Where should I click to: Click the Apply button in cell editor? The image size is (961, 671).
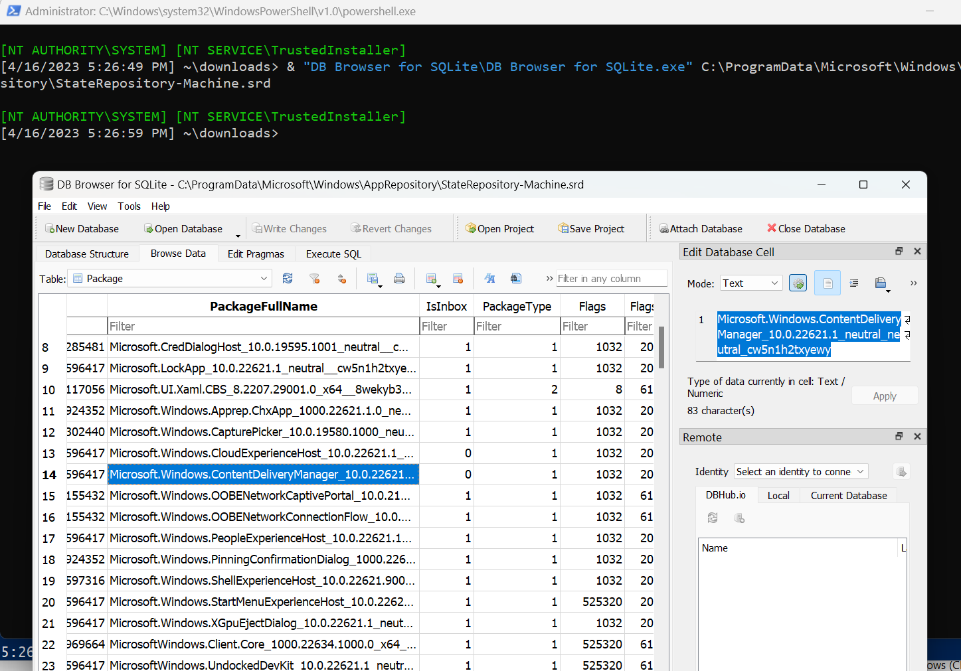pos(885,396)
